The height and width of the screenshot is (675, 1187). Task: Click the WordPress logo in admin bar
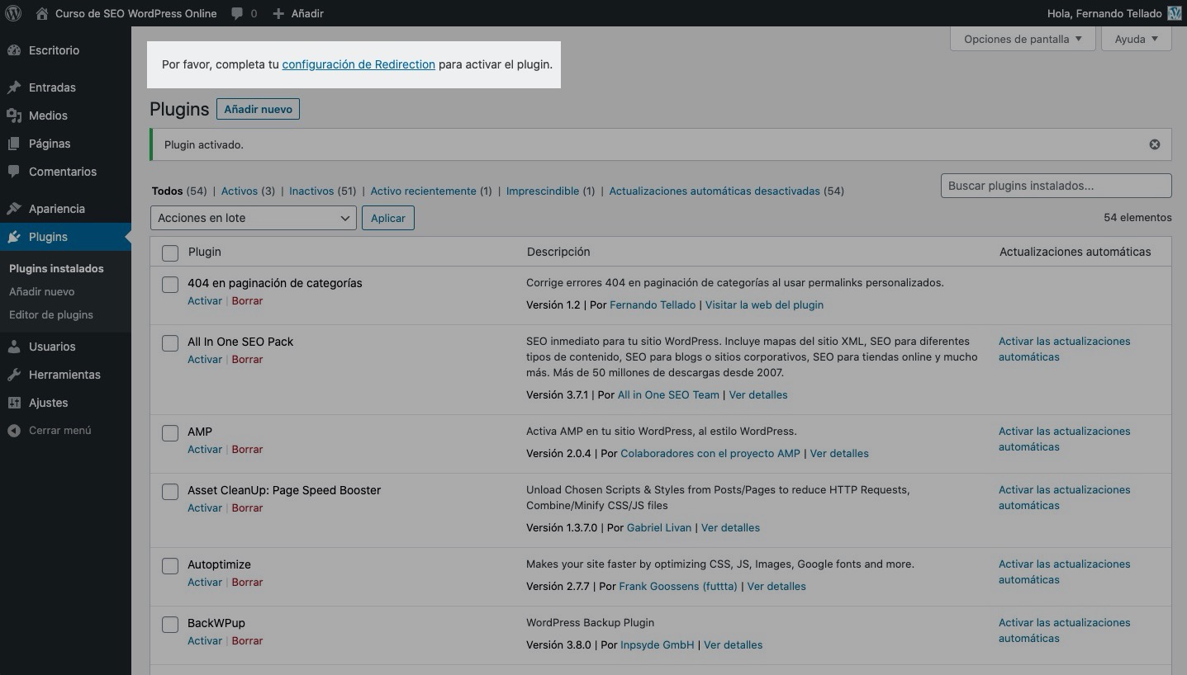pos(13,13)
